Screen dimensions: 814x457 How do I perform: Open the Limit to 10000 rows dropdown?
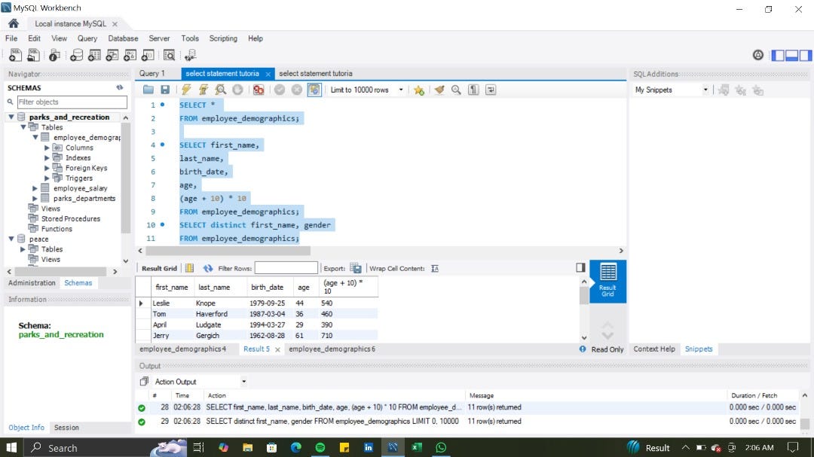[x=402, y=90]
